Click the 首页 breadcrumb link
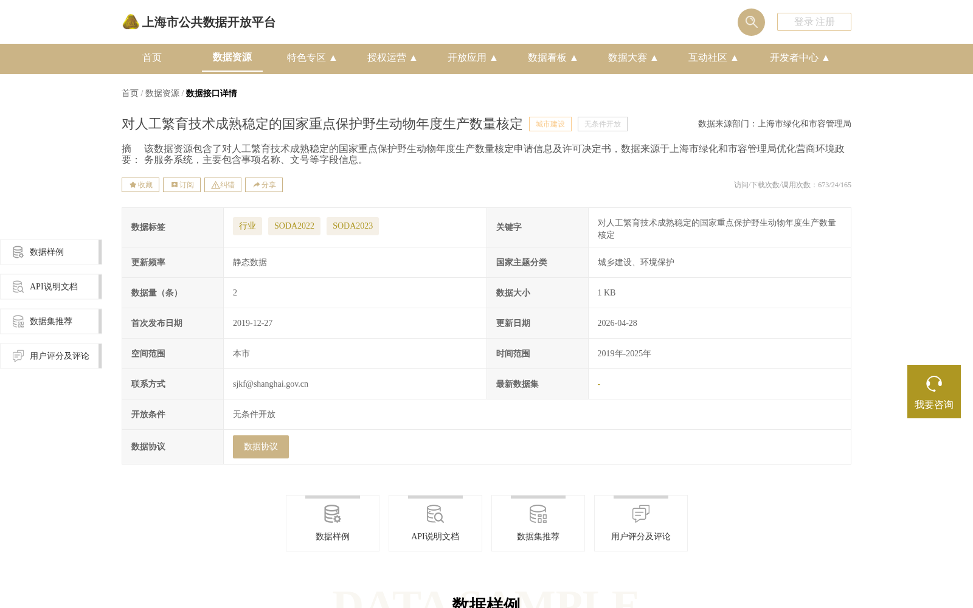Screen dimensions: 973x608 tap(130, 94)
